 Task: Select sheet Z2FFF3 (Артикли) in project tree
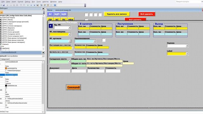(x=8, y=30)
